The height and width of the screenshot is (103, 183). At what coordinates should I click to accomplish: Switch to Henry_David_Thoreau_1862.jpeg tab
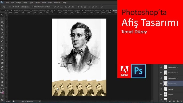[97, 11]
